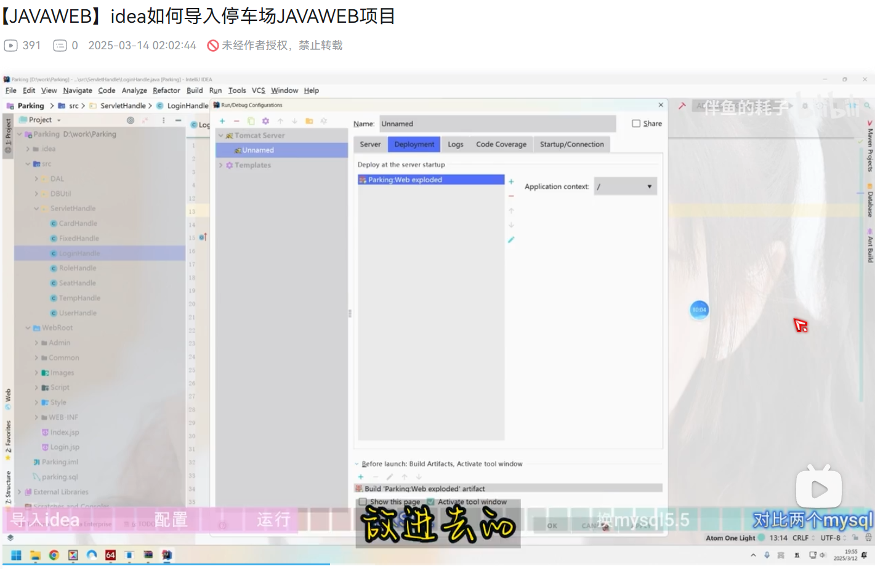Select Build 'Parking:Web exploded' artifact task
875x569 pixels.
tap(509, 489)
